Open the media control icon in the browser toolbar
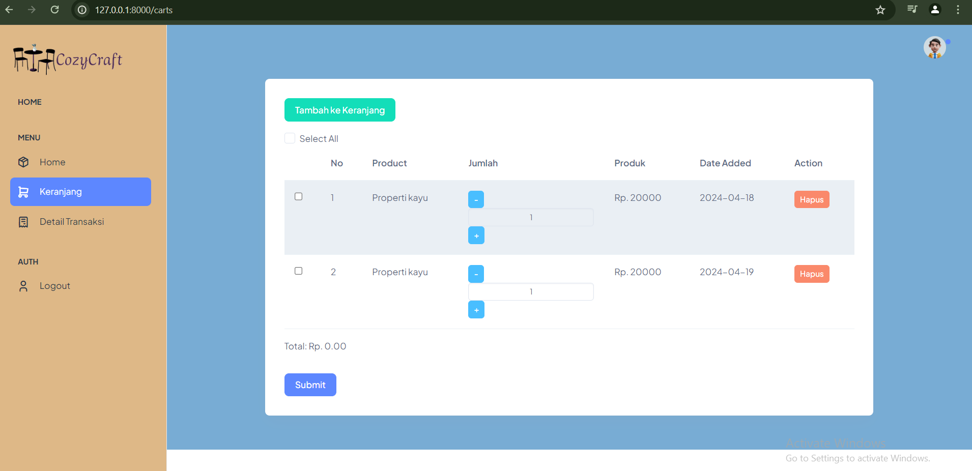972x471 pixels. click(912, 10)
